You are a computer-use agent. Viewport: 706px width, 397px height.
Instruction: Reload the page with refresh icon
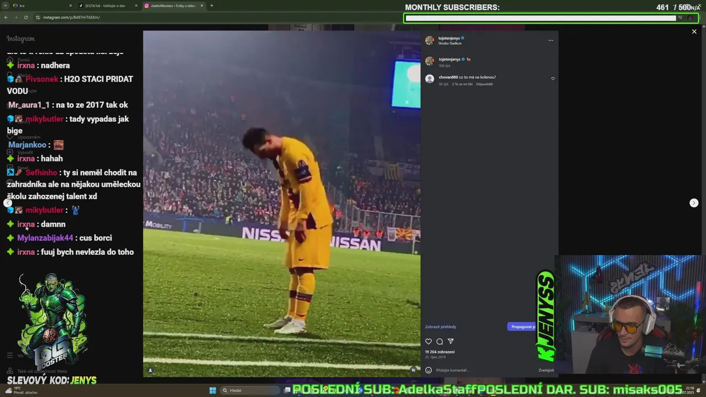click(x=26, y=17)
